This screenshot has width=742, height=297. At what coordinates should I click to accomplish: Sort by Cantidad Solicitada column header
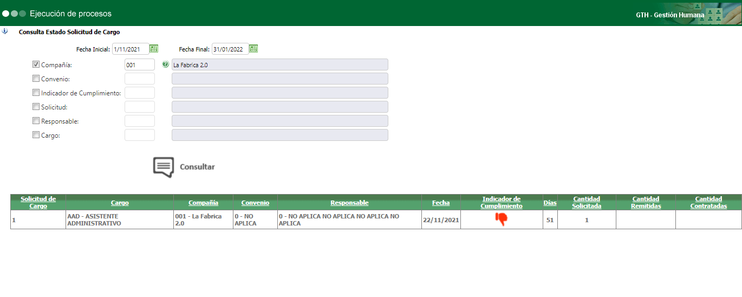tap(587, 203)
